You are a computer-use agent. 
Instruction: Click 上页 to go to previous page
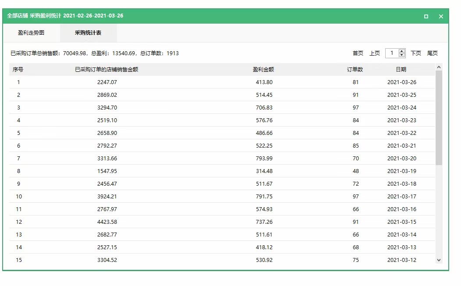(373, 53)
